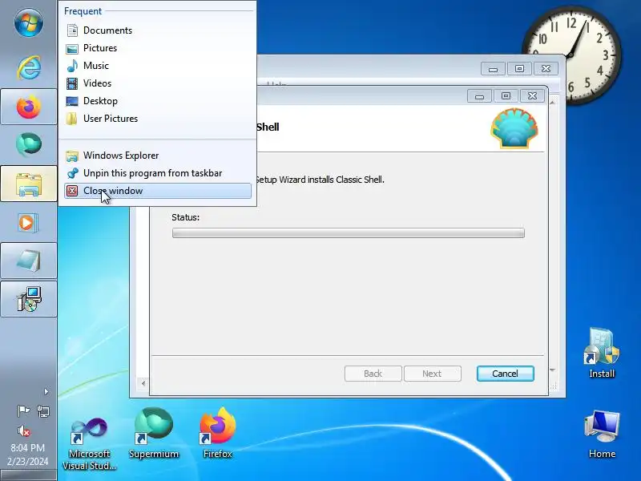
Task: Click the background window scroll-left arrow
Action: click(143, 383)
